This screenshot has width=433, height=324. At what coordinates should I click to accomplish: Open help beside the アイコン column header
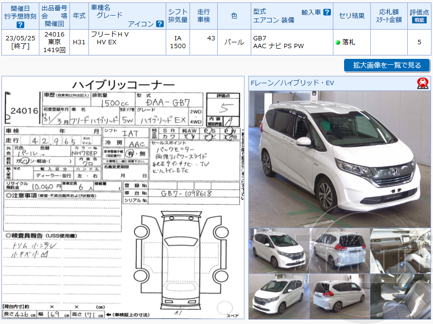tap(159, 23)
